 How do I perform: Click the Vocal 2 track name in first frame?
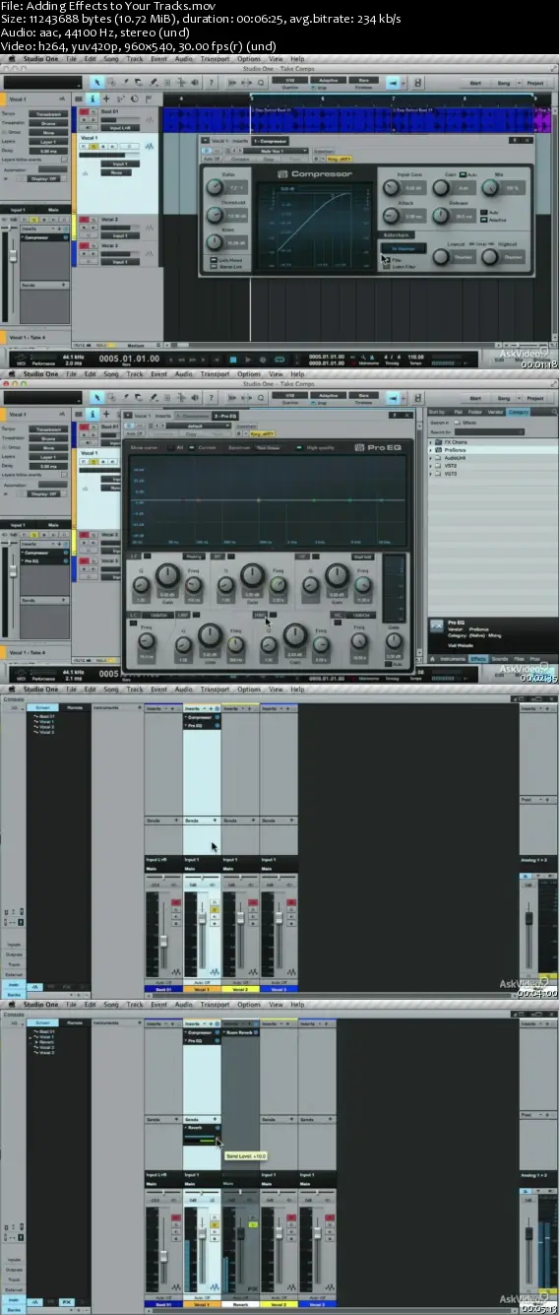[x=110, y=220]
